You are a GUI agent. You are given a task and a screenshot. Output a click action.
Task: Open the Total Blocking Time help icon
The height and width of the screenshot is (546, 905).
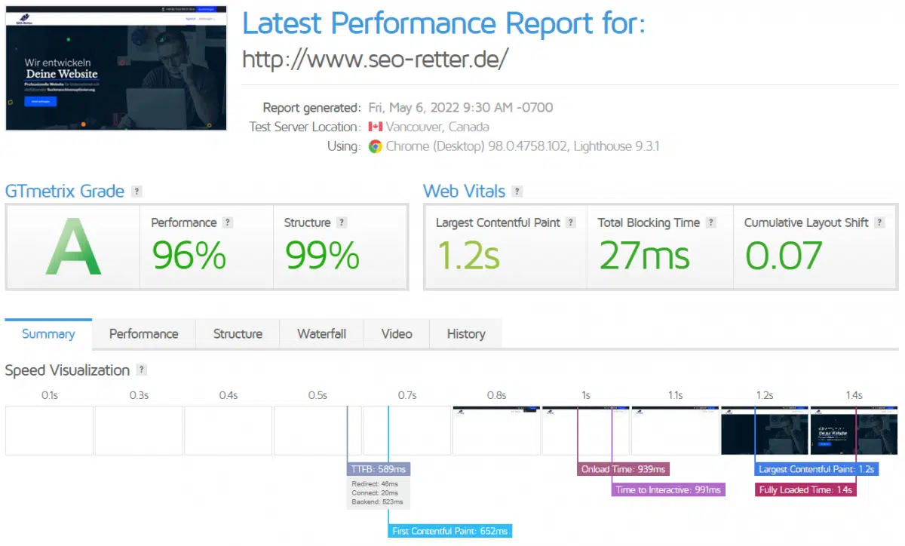coord(710,222)
